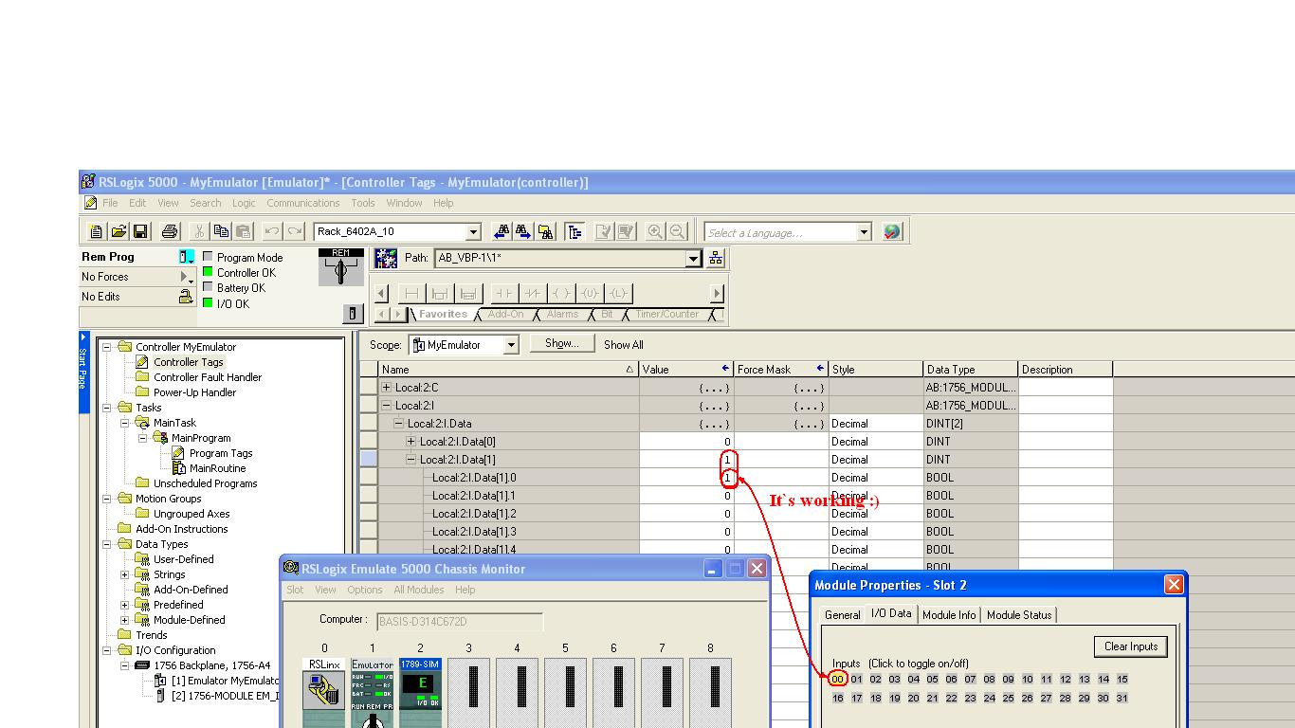1295x728 pixels.
Task: Toggle input bit 24 on
Action: point(989,698)
